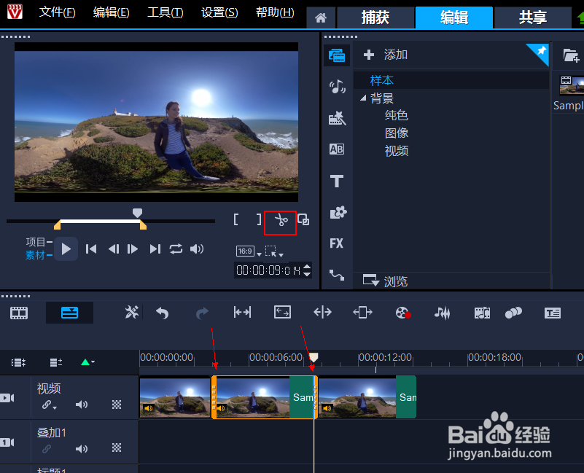Switch preview mode to 素材
This screenshot has height=473, width=584.
click(x=35, y=255)
